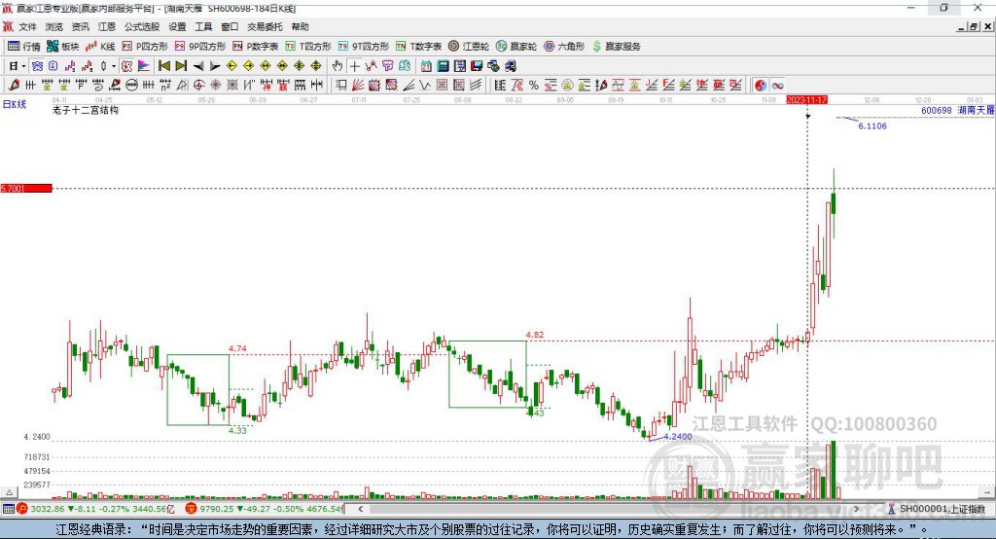The width and height of the screenshot is (996, 539).
Task: Click the 5.7001 red price label
Action: (26, 188)
